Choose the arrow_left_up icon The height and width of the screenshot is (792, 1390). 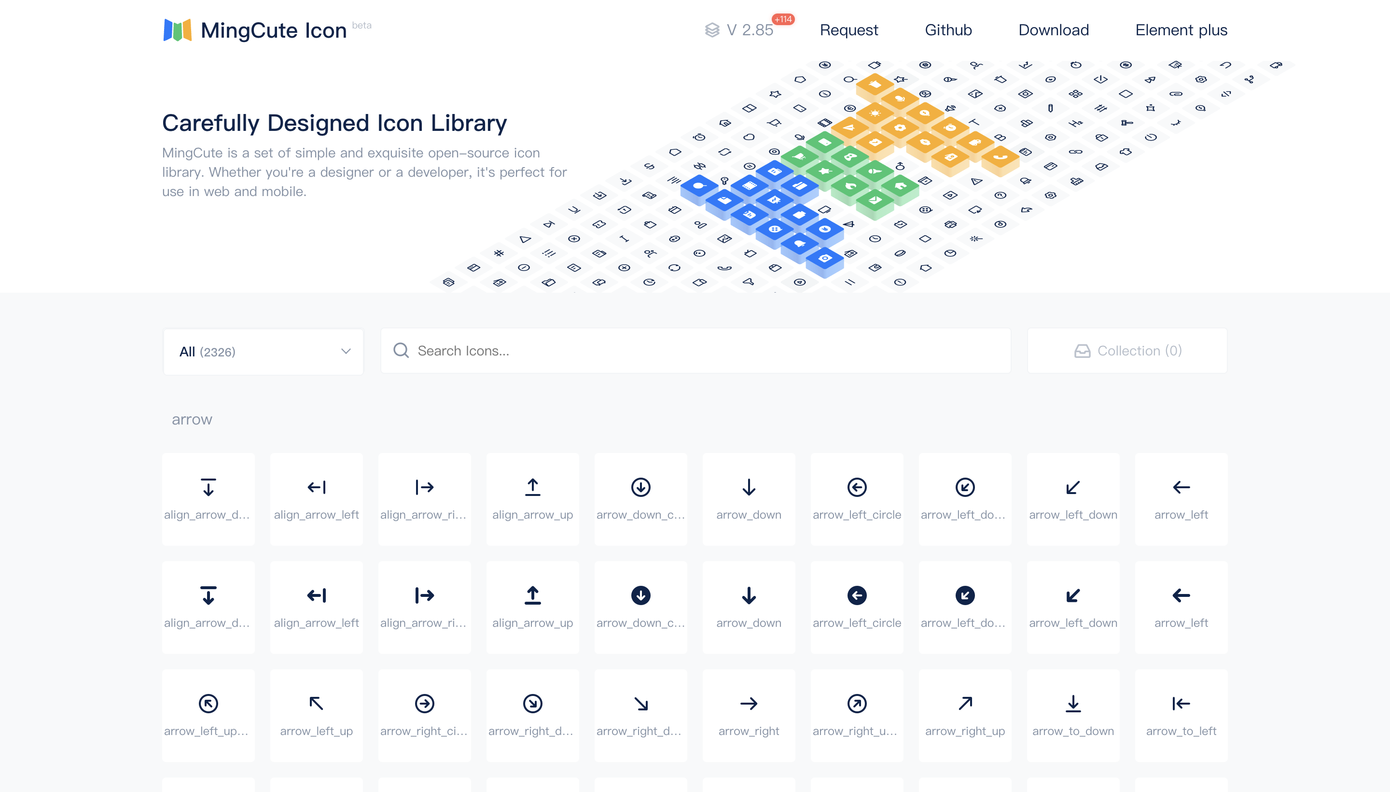coord(317,715)
